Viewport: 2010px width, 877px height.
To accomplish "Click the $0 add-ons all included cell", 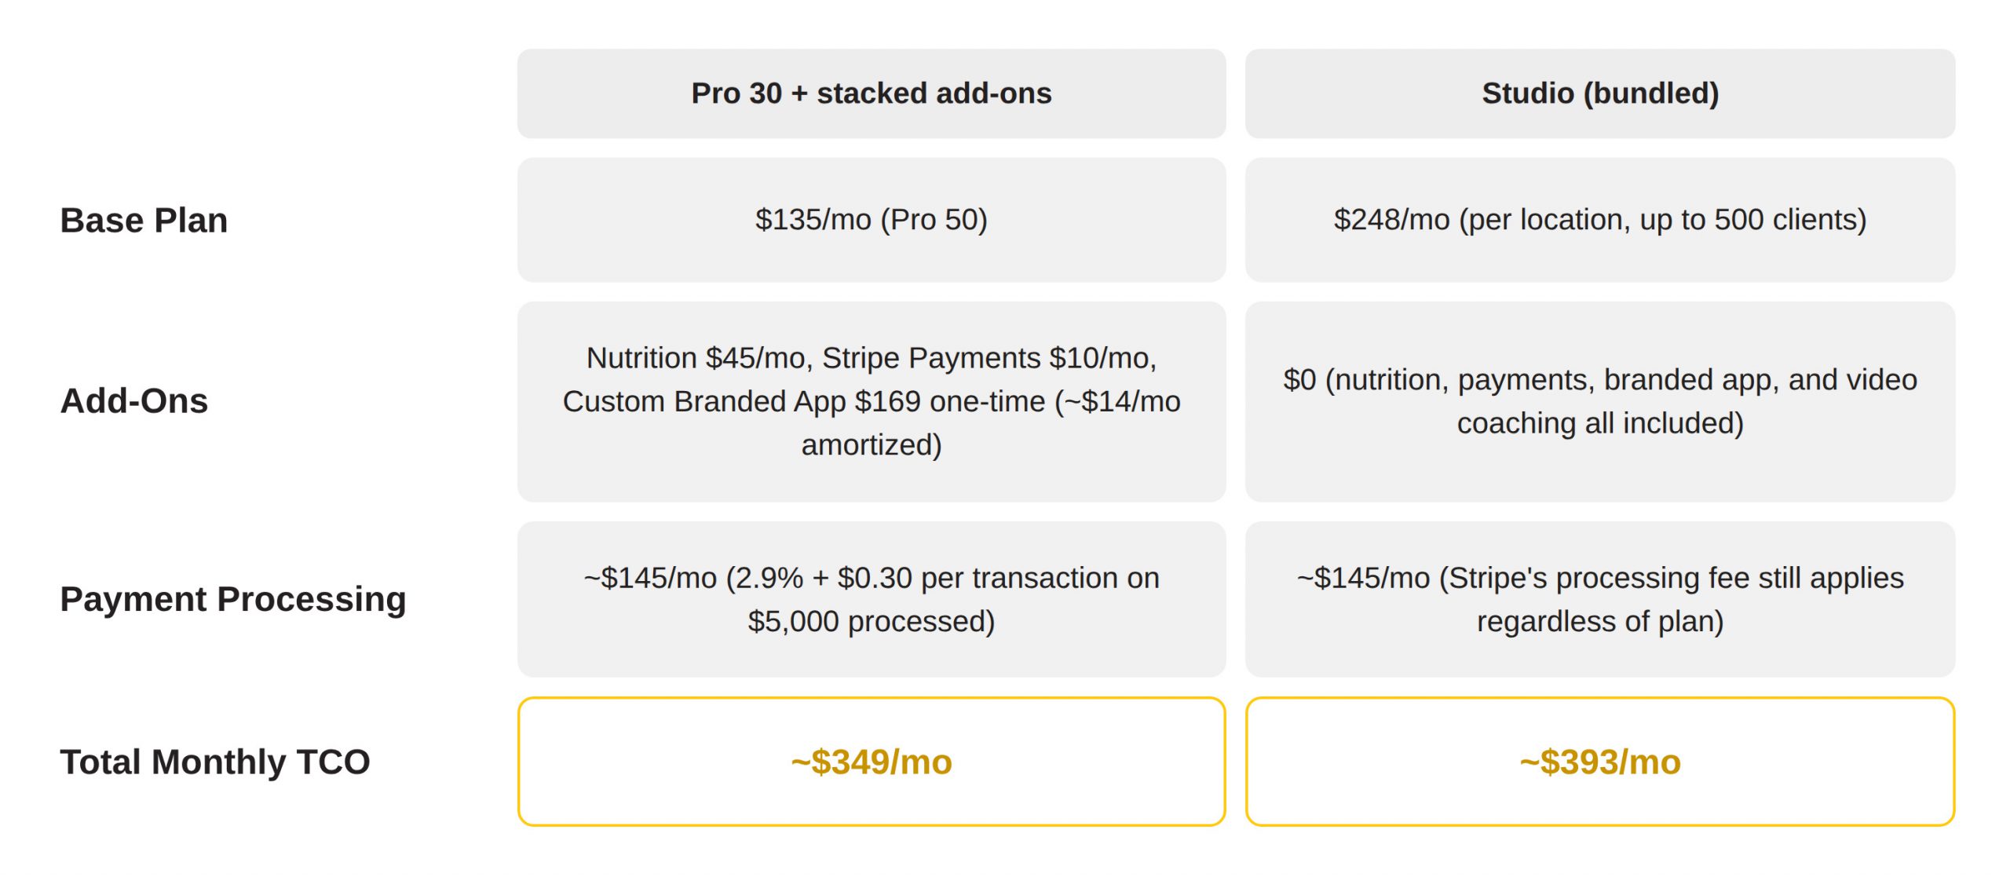I will coord(1599,401).
